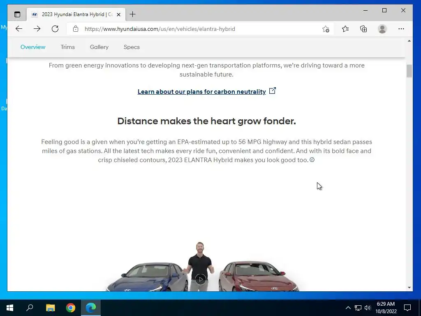The height and width of the screenshot is (316, 421).
Task: Open the Windows Start menu
Action: click(10, 308)
